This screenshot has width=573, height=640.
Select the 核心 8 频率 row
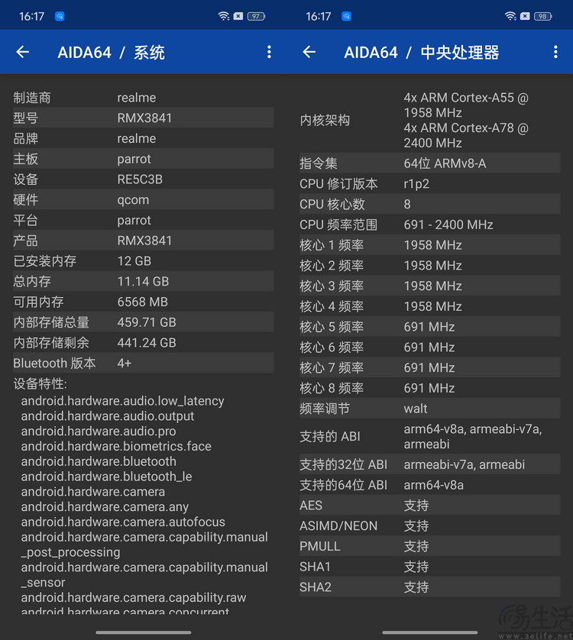click(430, 387)
